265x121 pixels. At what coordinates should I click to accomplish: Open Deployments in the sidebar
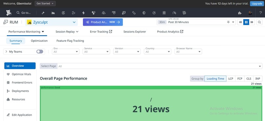tap(20, 91)
